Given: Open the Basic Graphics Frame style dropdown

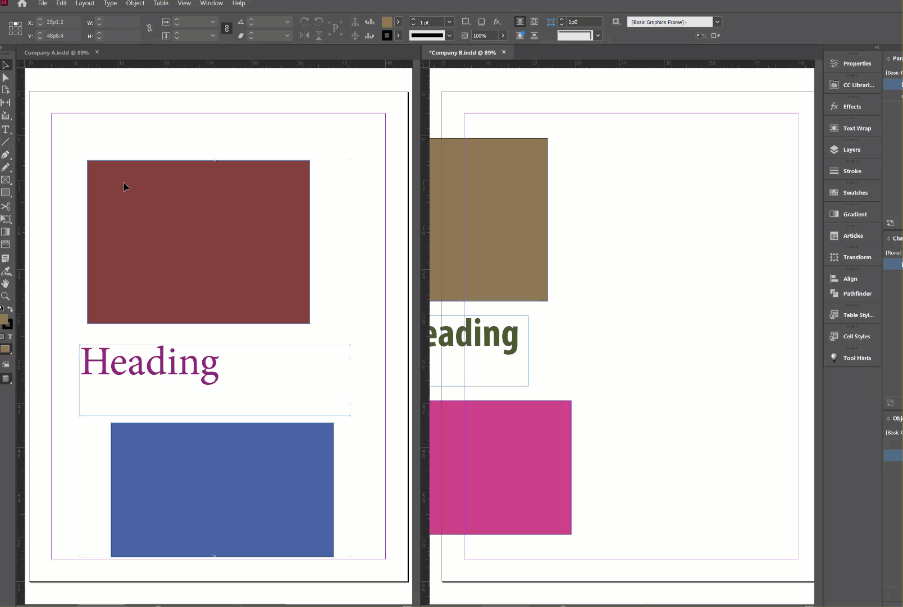Looking at the screenshot, I should click(x=717, y=22).
